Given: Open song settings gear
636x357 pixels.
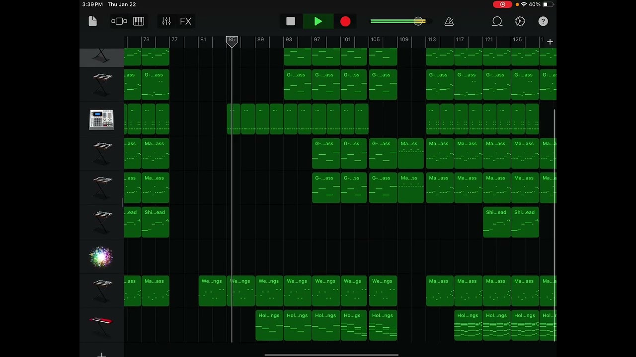Looking at the screenshot, I should point(520,21).
